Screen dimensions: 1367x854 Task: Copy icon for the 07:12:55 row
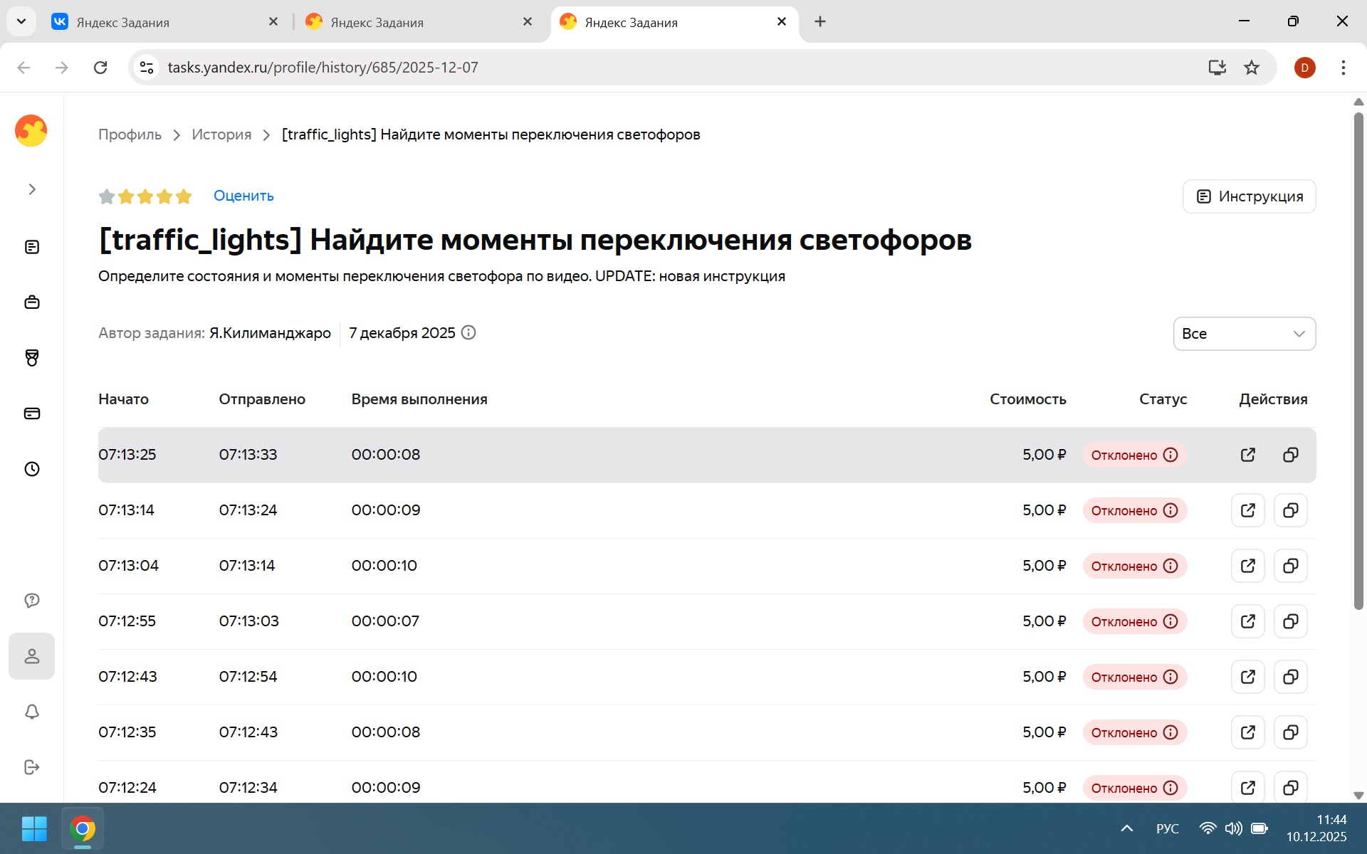(1290, 621)
